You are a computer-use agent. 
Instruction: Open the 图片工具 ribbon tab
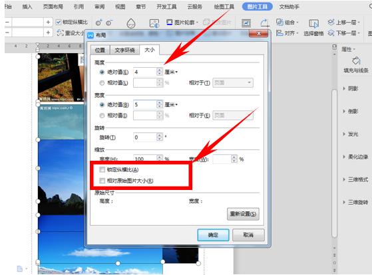pos(257,7)
